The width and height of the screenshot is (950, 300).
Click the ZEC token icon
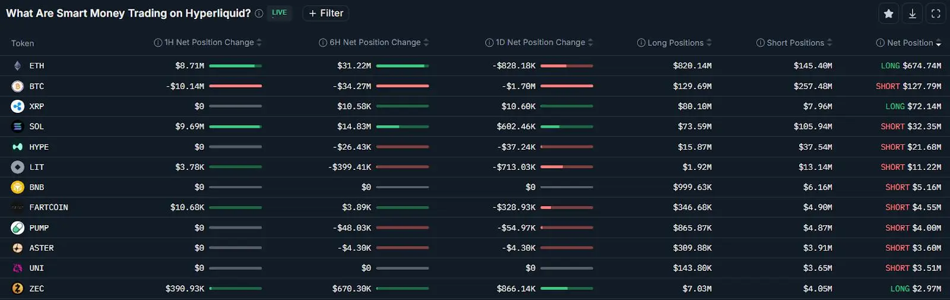(17, 289)
